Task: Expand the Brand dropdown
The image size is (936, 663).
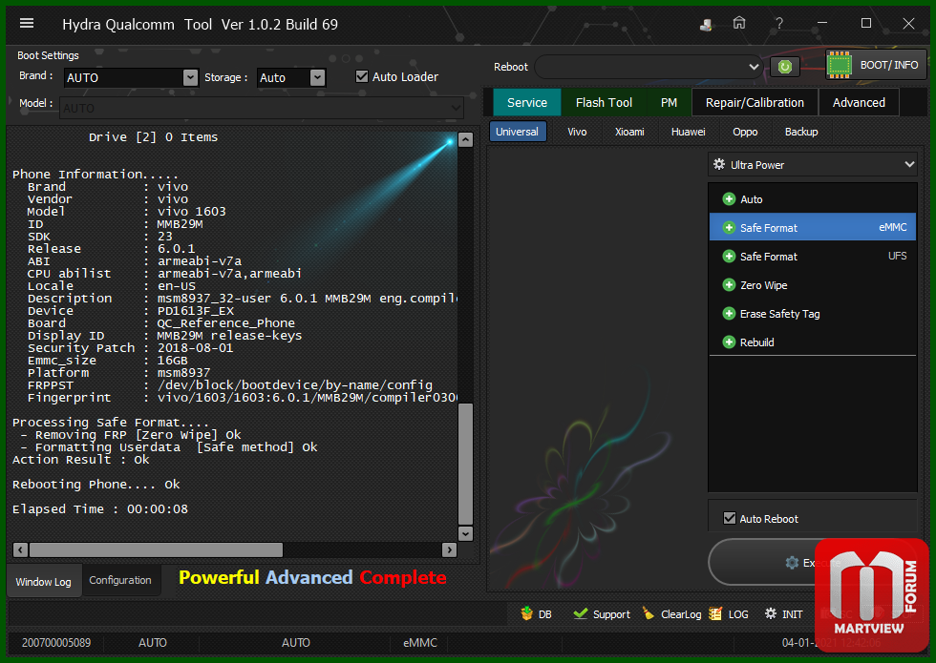Action: coord(190,77)
